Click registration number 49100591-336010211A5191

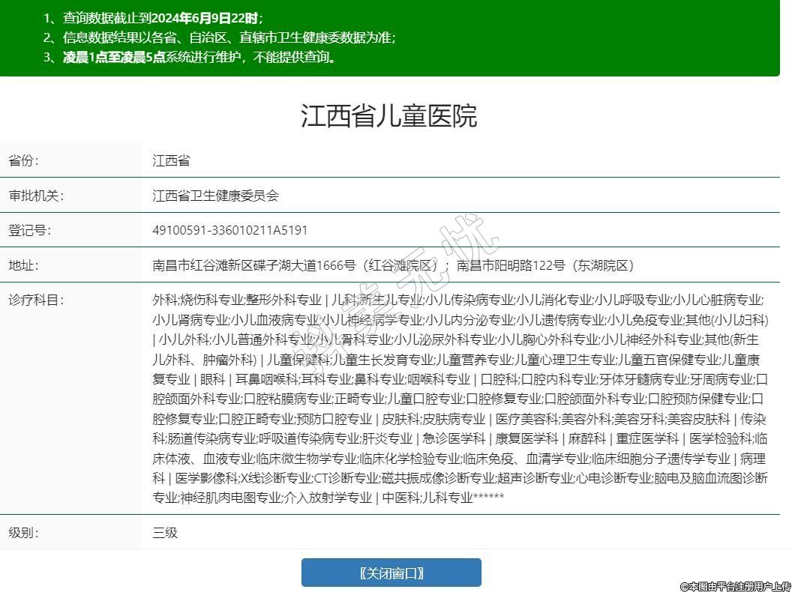pos(229,230)
